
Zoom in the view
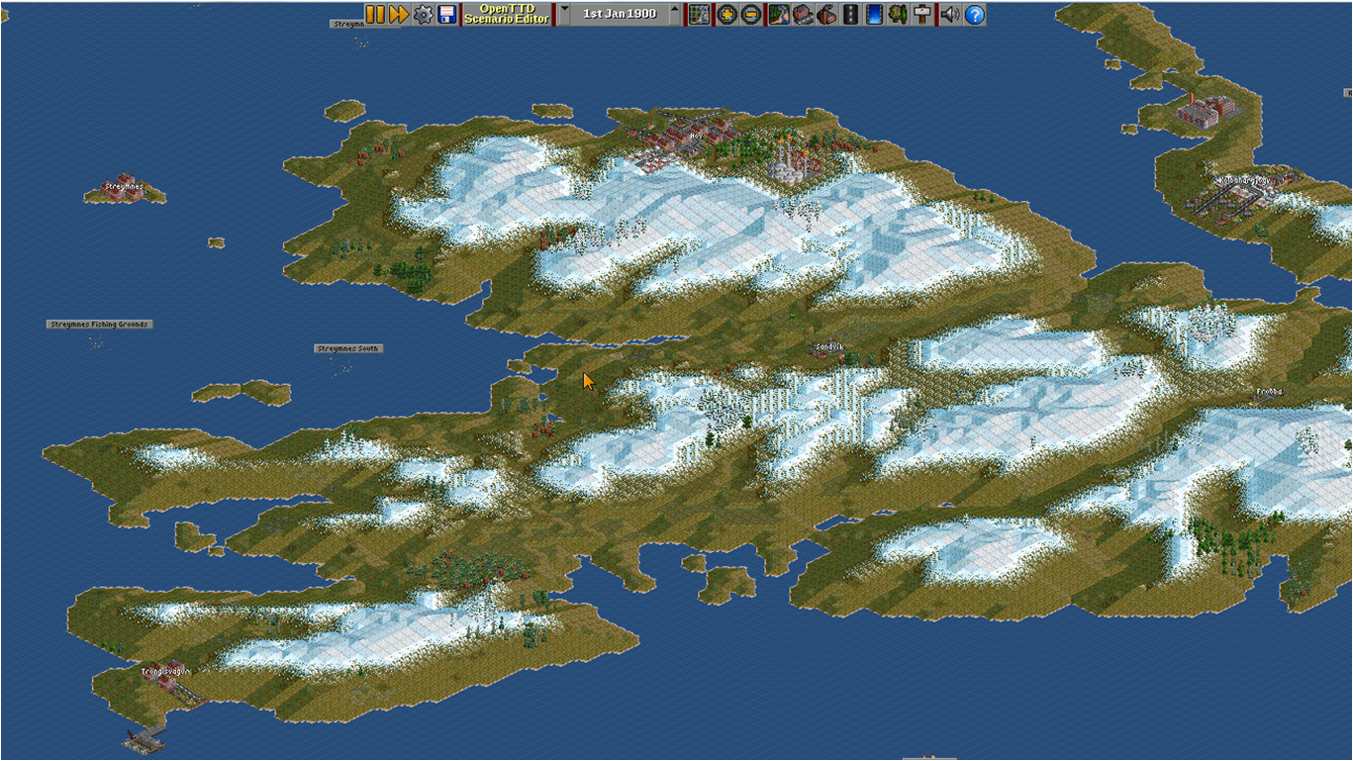[726, 14]
